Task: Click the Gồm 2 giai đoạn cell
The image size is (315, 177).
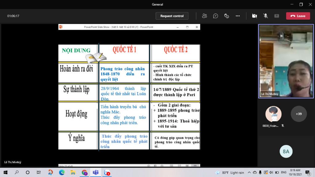Action: [176, 116]
